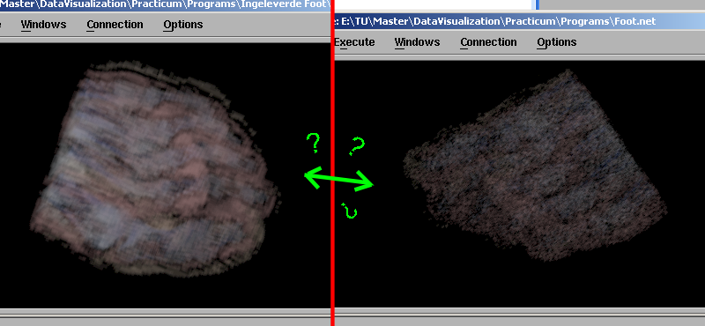The image size is (705, 326).
Task: Click the green double-headed arrow
Action: click(x=339, y=179)
